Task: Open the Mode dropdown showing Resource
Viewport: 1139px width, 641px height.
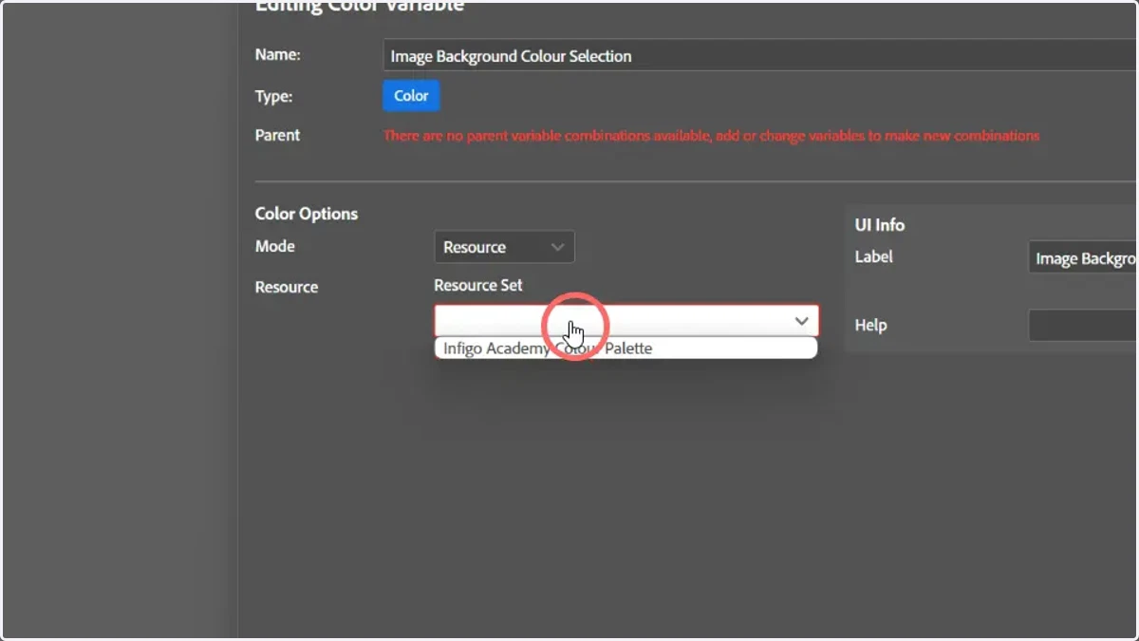Action: (504, 247)
